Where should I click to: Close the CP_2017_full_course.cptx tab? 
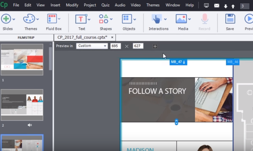[112, 37]
